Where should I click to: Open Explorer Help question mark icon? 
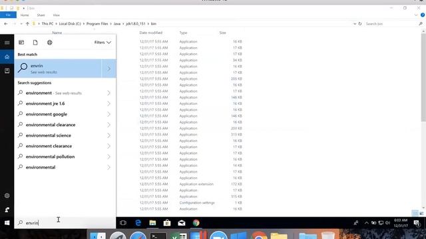[423, 15]
